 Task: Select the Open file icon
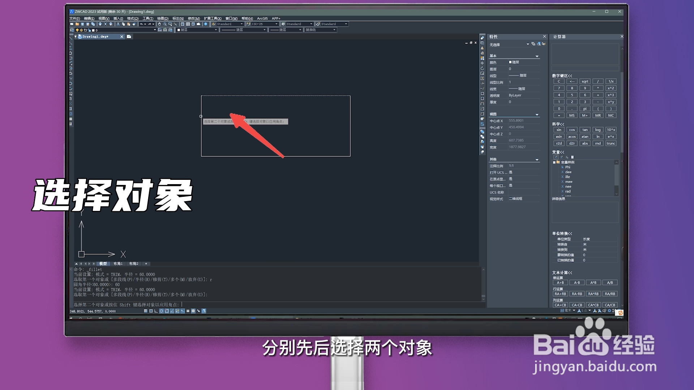[77, 24]
